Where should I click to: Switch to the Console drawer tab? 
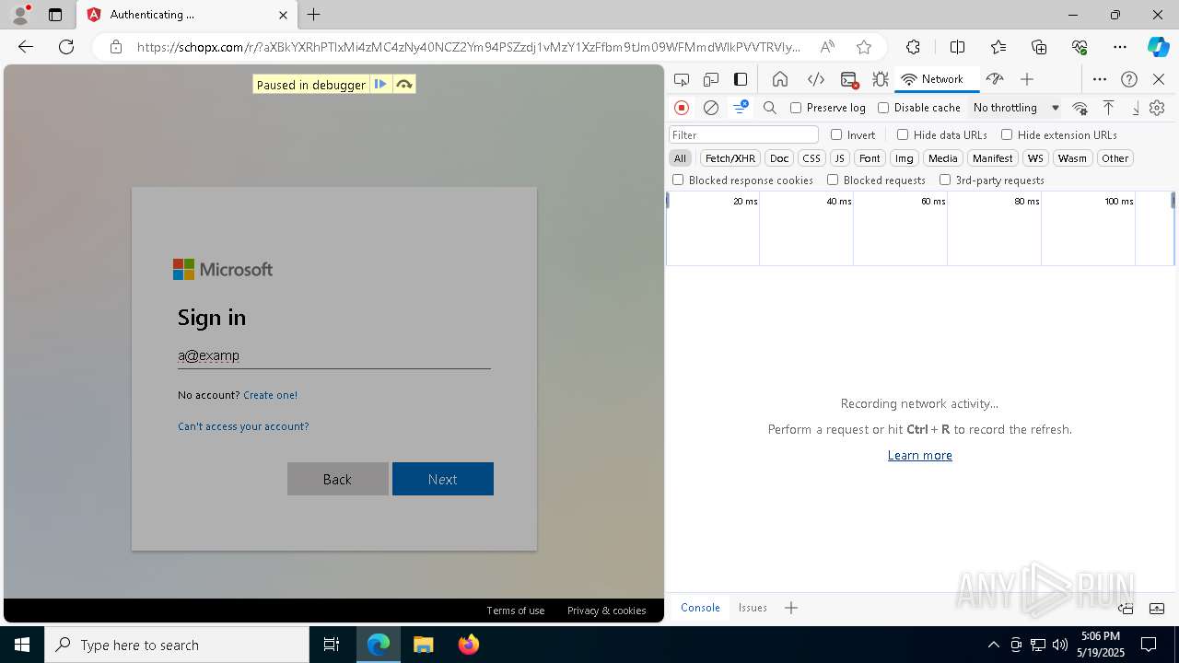(x=700, y=608)
